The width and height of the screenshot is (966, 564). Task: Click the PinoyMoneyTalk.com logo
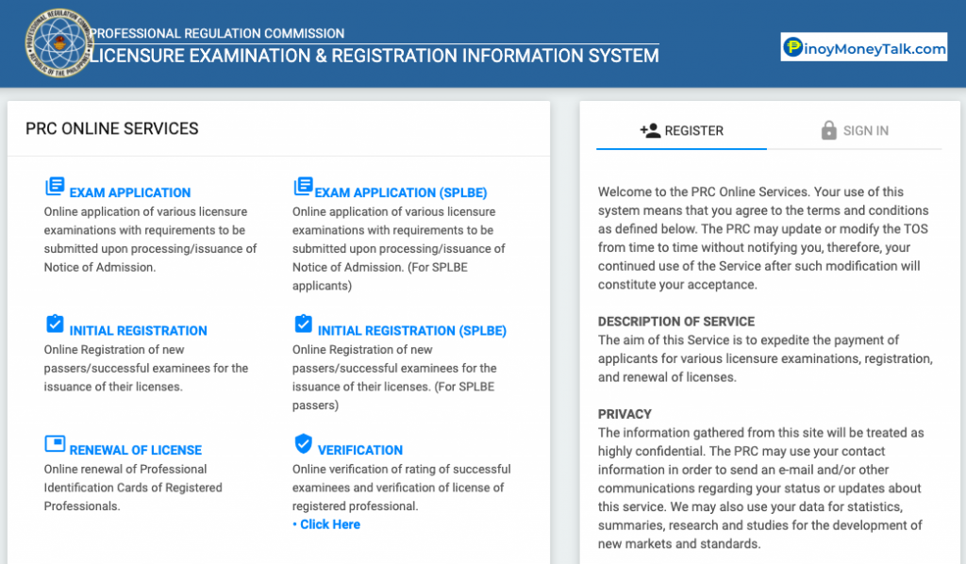coord(863,46)
